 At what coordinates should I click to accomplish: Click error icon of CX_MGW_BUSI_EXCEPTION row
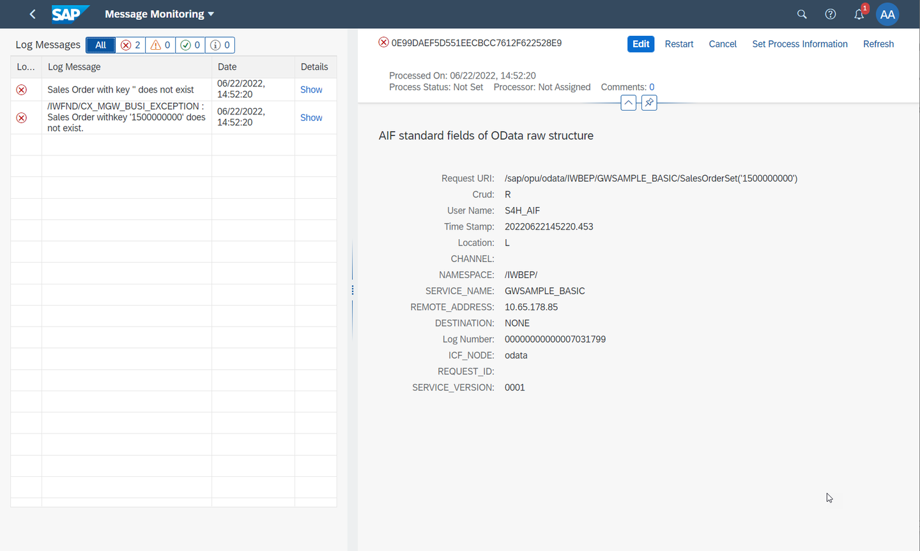pos(22,118)
